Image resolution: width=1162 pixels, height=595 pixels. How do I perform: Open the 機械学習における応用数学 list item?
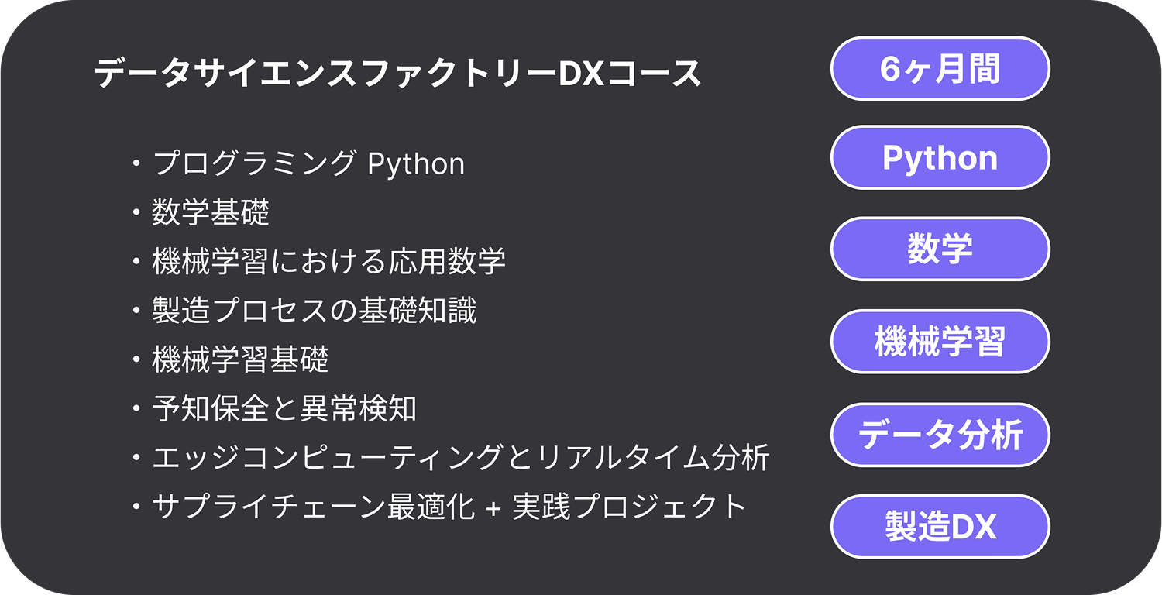tap(329, 262)
